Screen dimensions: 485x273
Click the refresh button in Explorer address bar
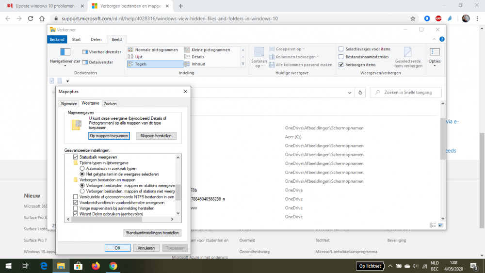click(x=360, y=92)
